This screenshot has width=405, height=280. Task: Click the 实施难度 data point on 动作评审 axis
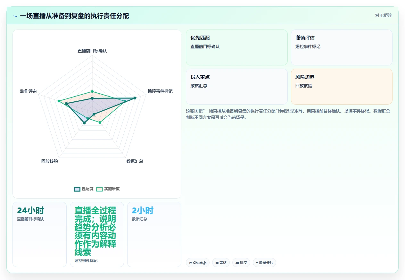pyautogui.click(x=59, y=101)
